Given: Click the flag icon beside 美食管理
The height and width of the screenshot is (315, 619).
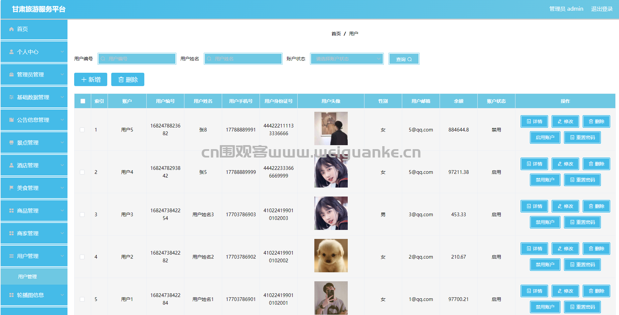Looking at the screenshot, I should [x=11, y=188].
